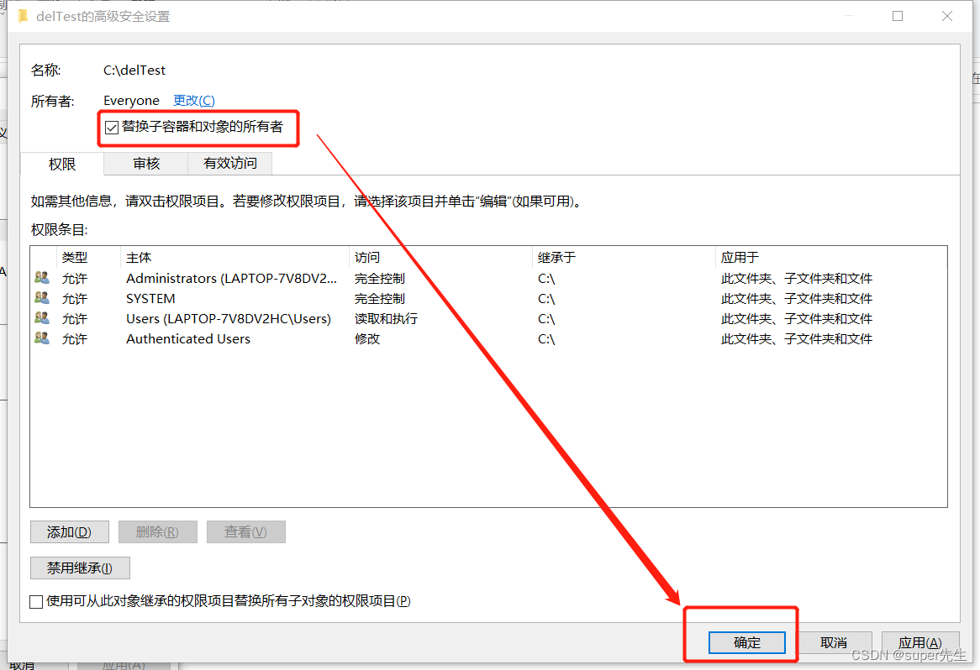Maximize the advanced security settings window

[x=898, y=16]
